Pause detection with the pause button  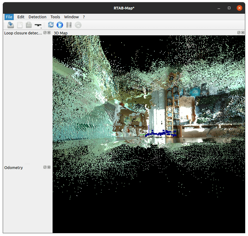pos(69,25)
